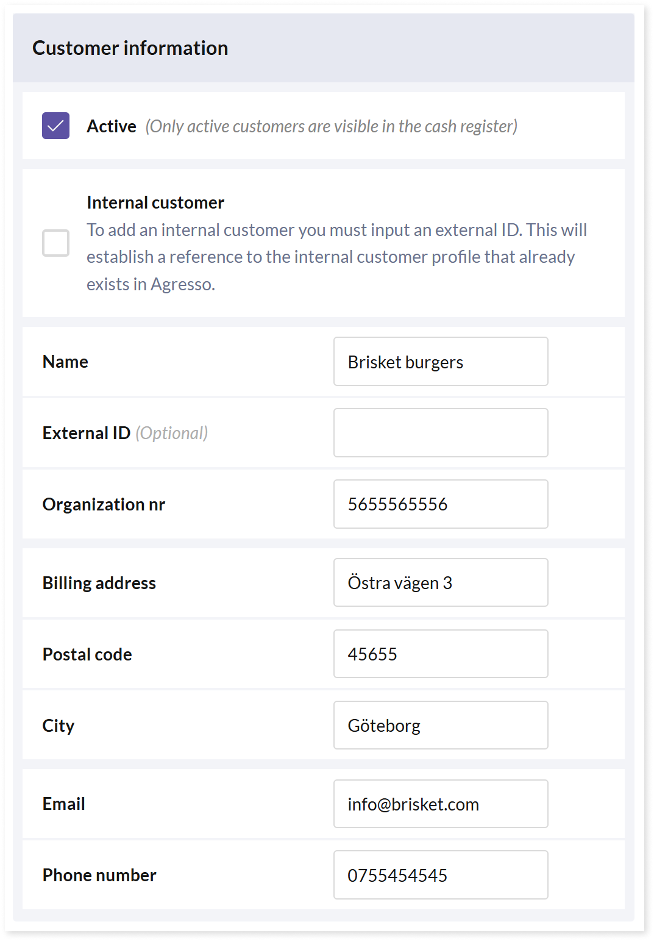Click the Billing address label
654x941 pixels.
[99, 583]
